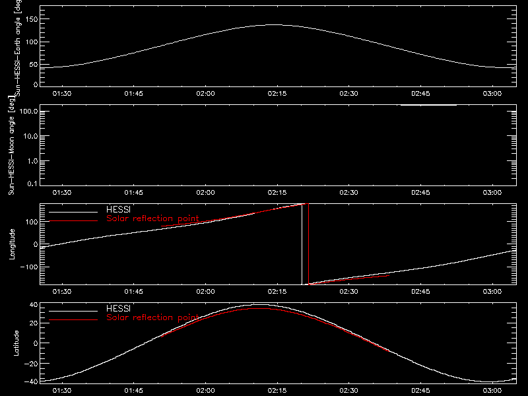Click the -40 tick on Latitude axis
Image resolution: width=528 pixels, height=396 pixels.
click(x=31, y=381)
